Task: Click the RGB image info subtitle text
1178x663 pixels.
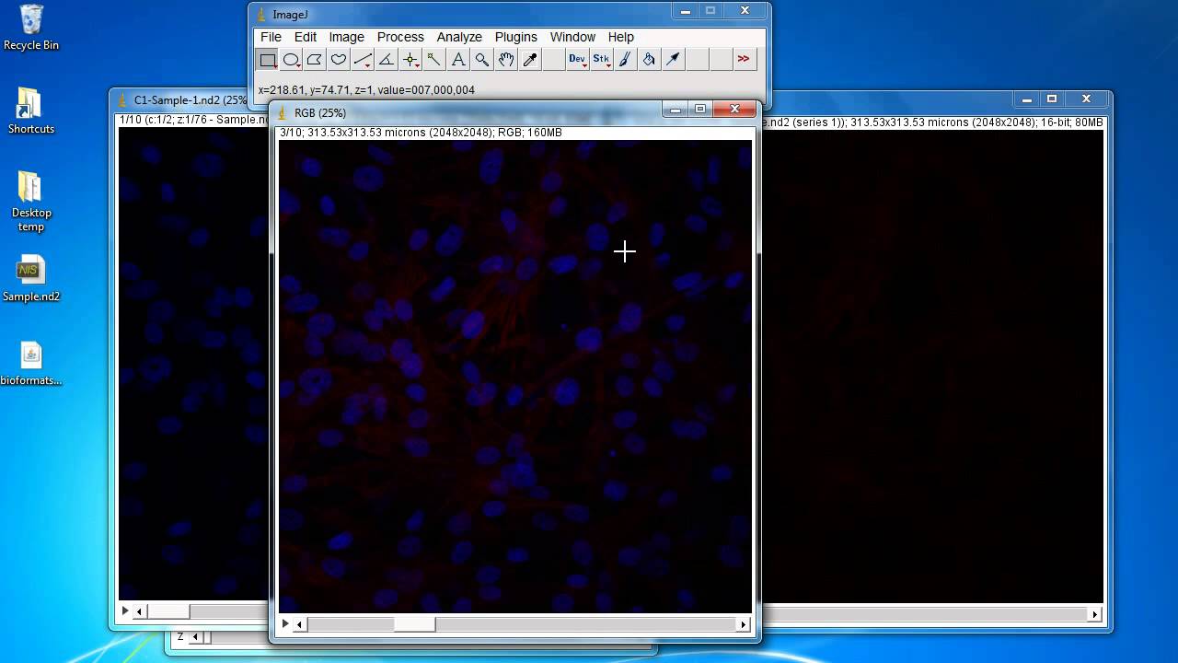Action: coord(421,133)
